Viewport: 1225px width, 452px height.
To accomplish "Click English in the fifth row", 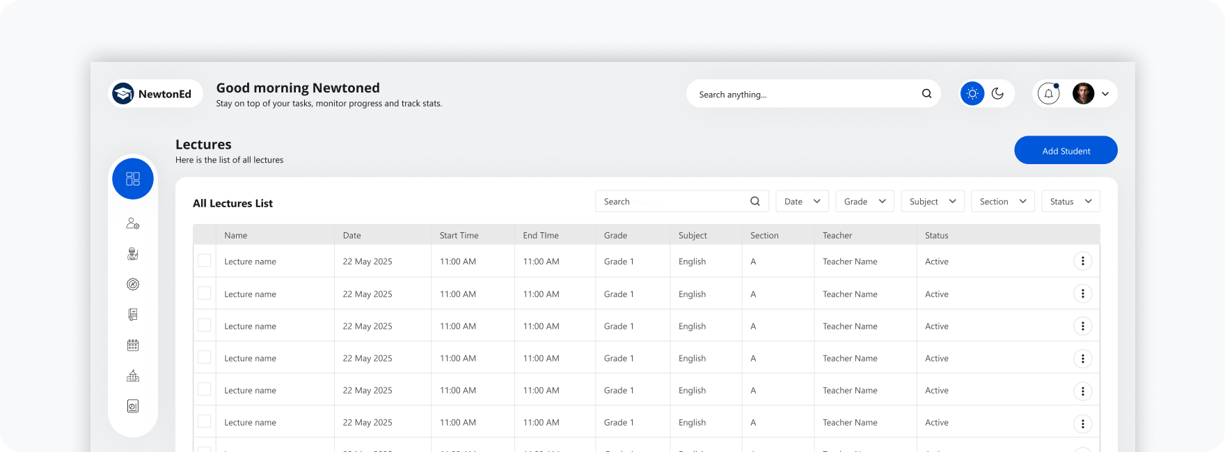I will [x=692, y=390].
